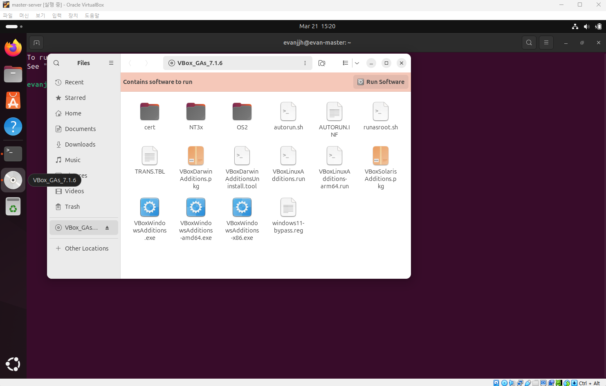This screenshot has height=386, width=606.
Task: Open the path bar kebab menu
Action: click(x=305, y=63)
